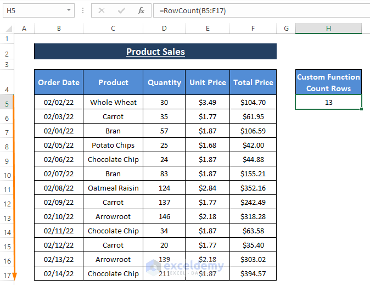Select cell H5 containing 13
This screenshot has width=370, height=285.
(328, 103)
